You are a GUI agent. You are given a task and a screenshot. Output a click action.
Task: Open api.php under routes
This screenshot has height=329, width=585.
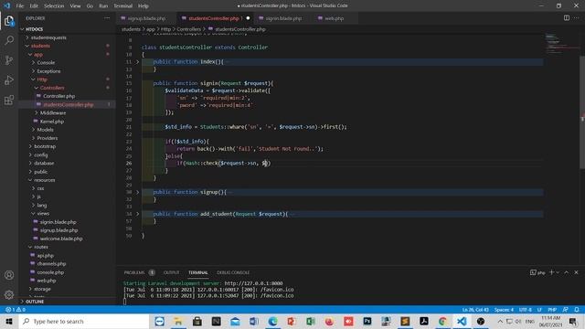click(x=45, y=256)
